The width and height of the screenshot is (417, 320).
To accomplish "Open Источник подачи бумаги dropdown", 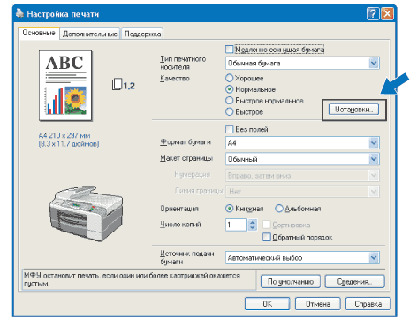I will click(x=302, y=258).
